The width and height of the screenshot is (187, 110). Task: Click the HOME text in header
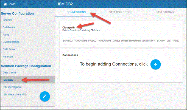(12, 4)
